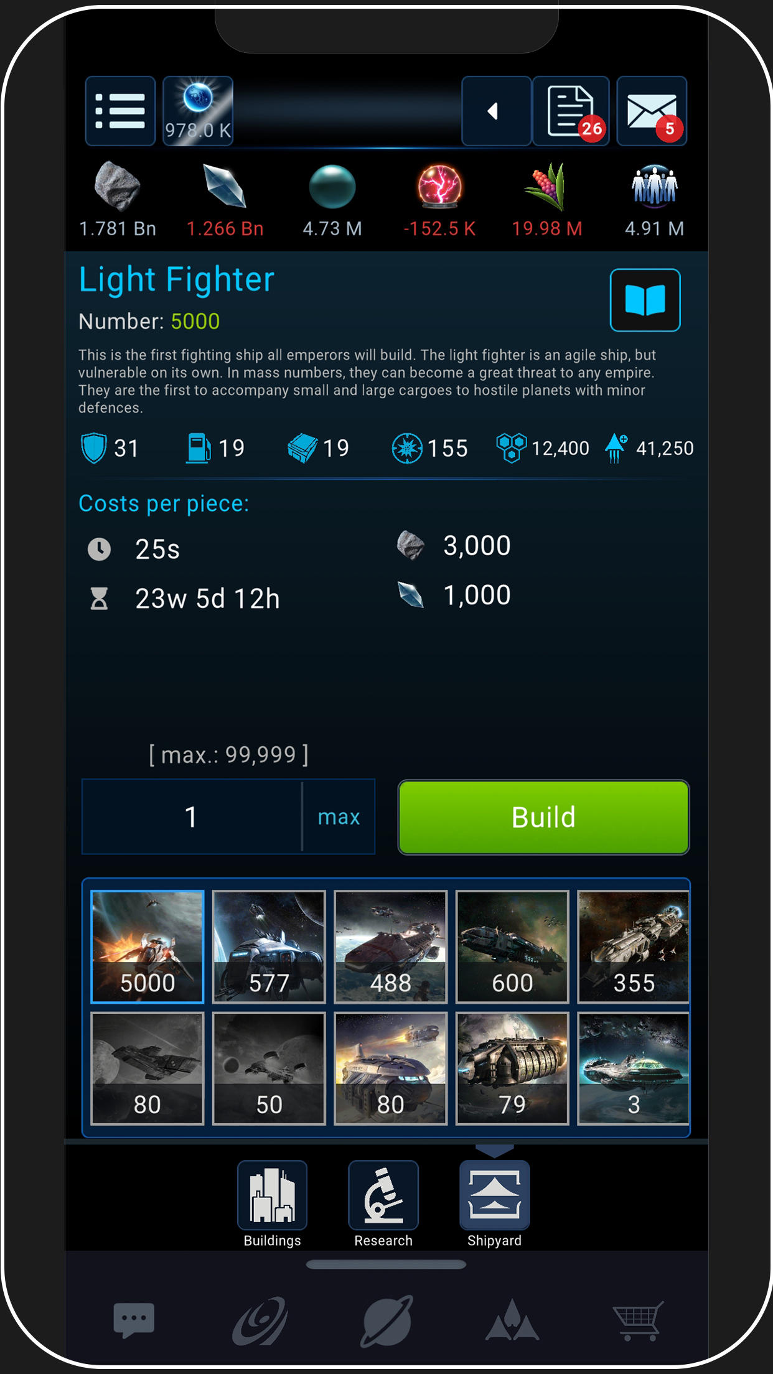Open the hamburger list menu
This screenshot has width=773, height=1374.
coord(120,111)
